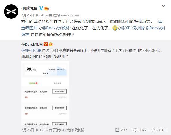The width and height of the screenshot is (171, 135).
Task: Open the 小鹏汽车 account name
Action: coord(29,9)
